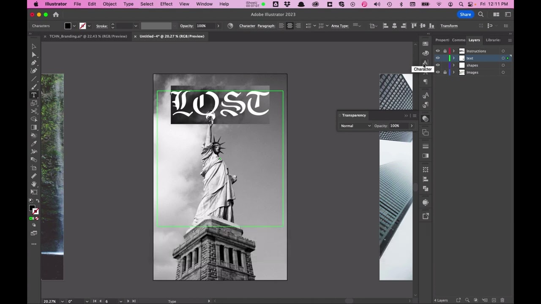
Task: Open fill color dropdown arrow in control bar
Action: pos(74,26)
